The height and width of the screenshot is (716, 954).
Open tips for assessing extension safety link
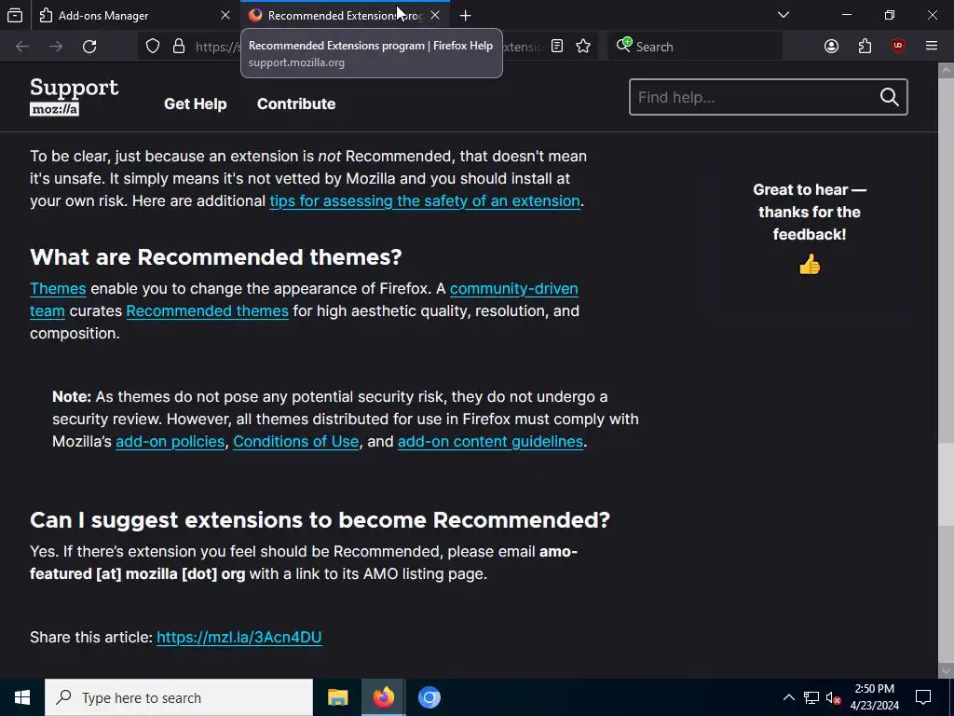(425, 201)
